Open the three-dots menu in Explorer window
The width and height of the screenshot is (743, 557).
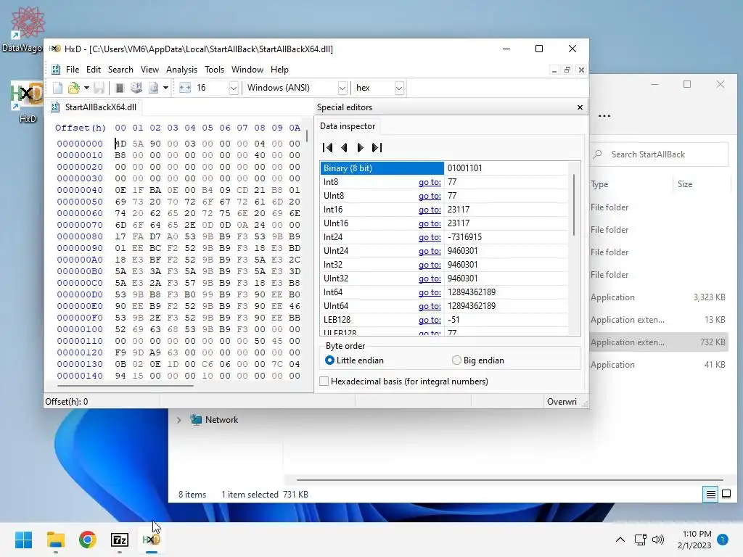(604, 115)
